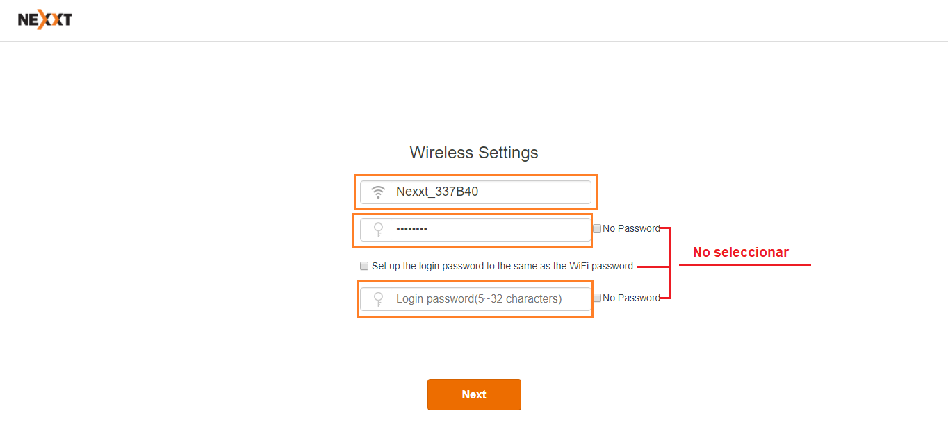Viewport: 948px width, 447px height.
Task: Click the key icon in login password field
Action: pos(378,299)
